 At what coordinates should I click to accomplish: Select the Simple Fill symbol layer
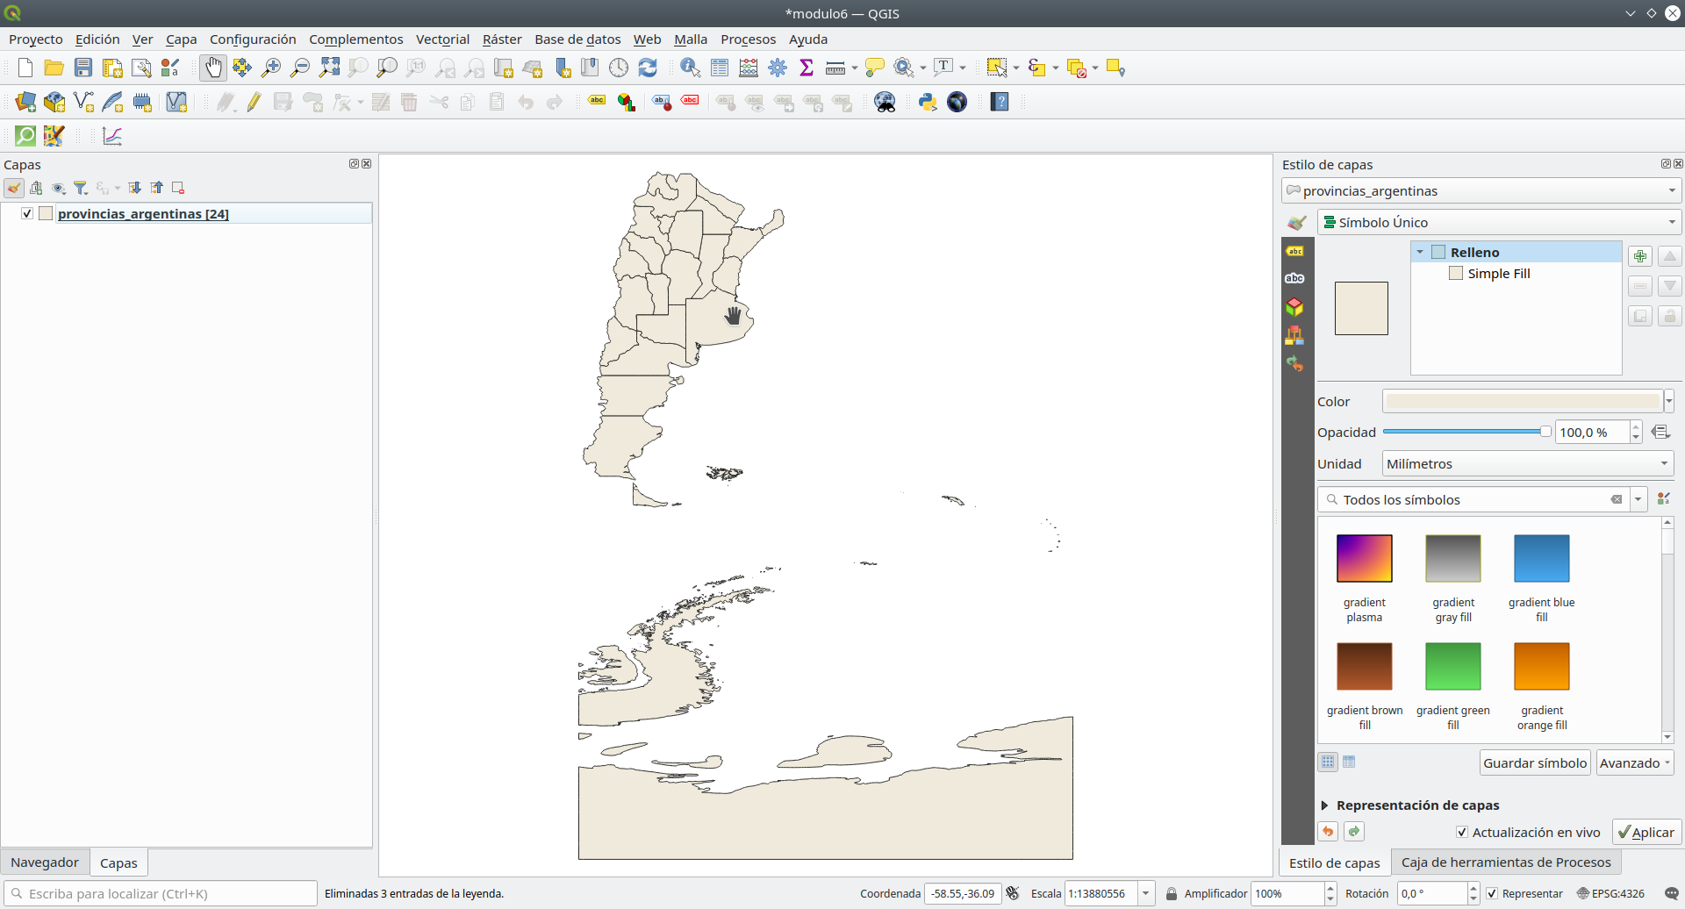pyautogui.click(x=1498, y=274)
